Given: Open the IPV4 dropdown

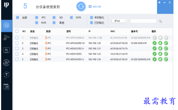Looking at the screenshot, I should [119, 21].
